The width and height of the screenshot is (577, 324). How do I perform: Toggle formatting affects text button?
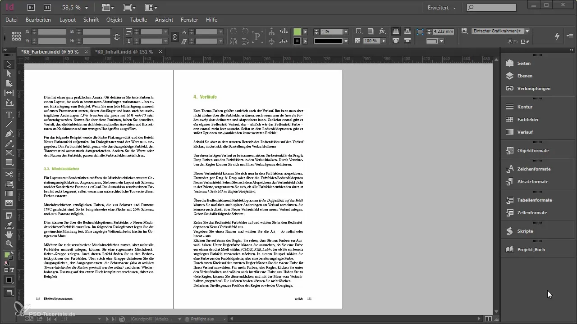tap(12, 270)
